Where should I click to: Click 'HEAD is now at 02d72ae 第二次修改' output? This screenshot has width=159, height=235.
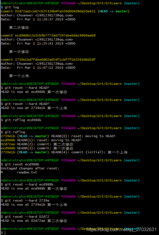[34, 221]
